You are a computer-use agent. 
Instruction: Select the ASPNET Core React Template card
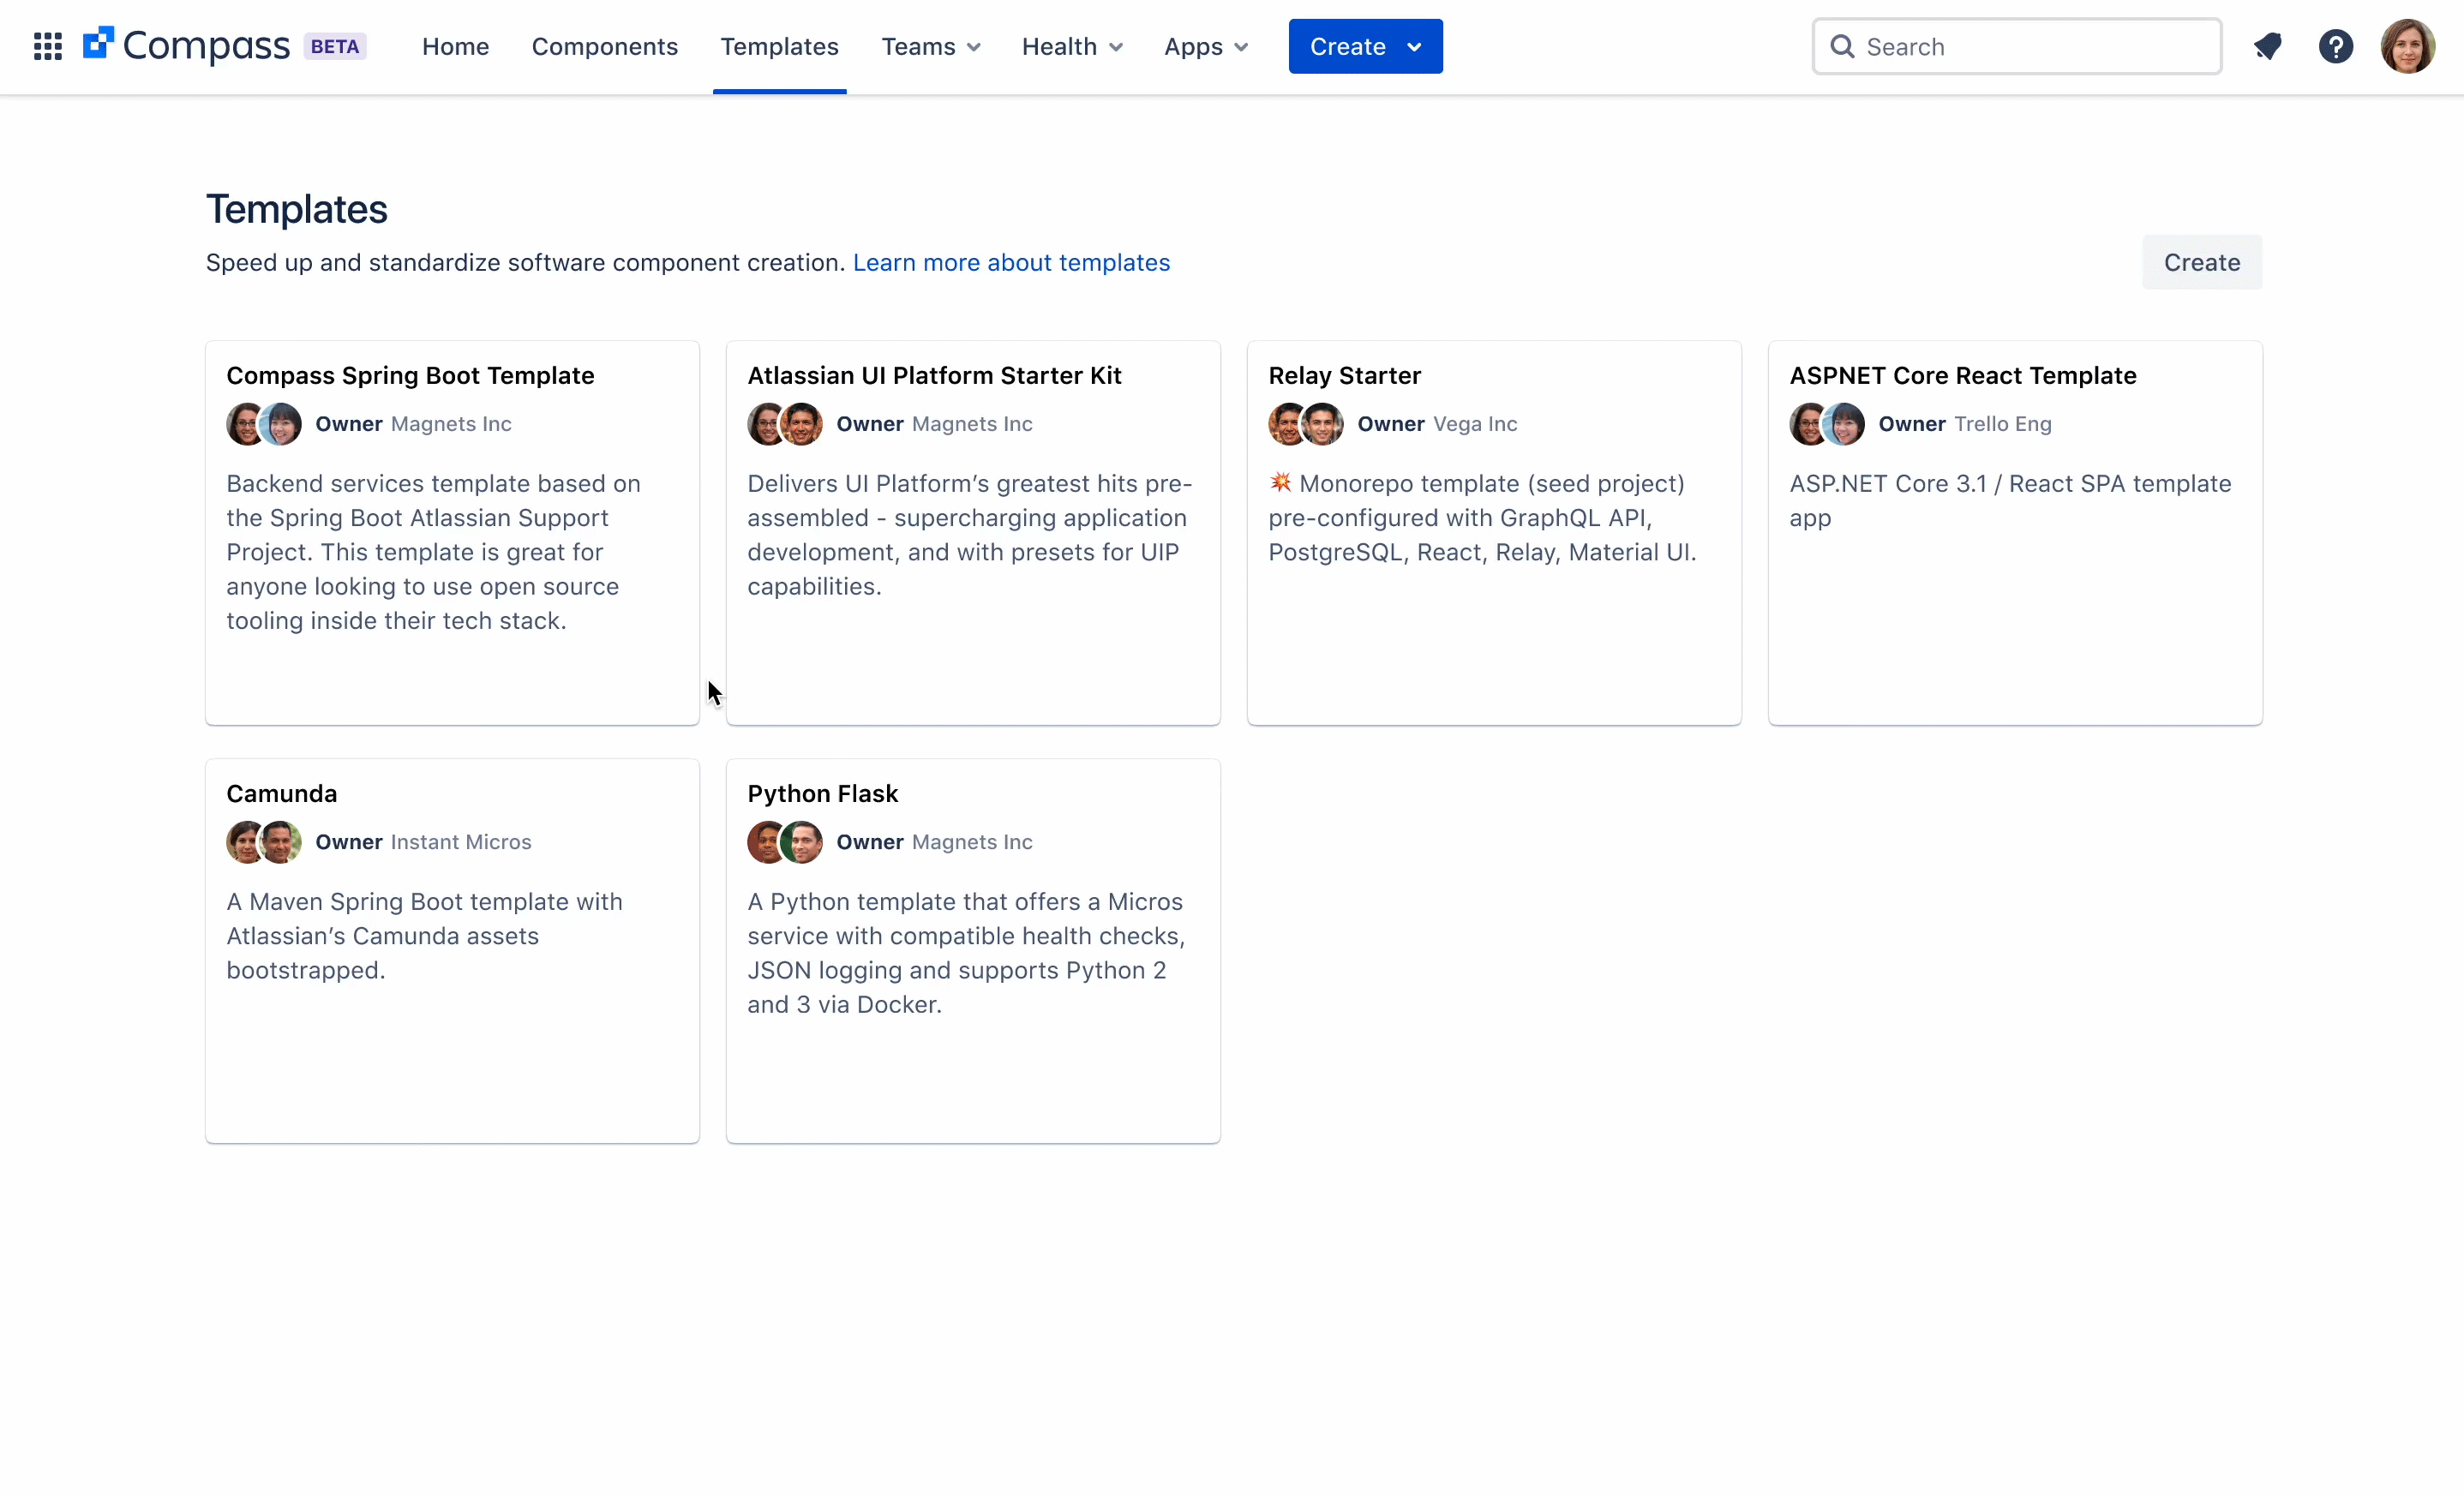point(2014,532)
